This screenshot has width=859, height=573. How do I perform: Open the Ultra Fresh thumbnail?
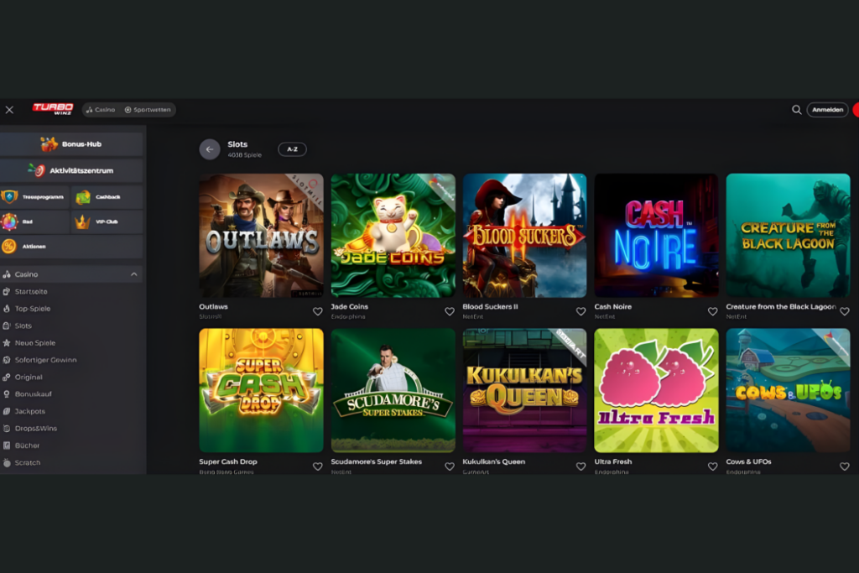pyautogui.click(x=656, y=391)
